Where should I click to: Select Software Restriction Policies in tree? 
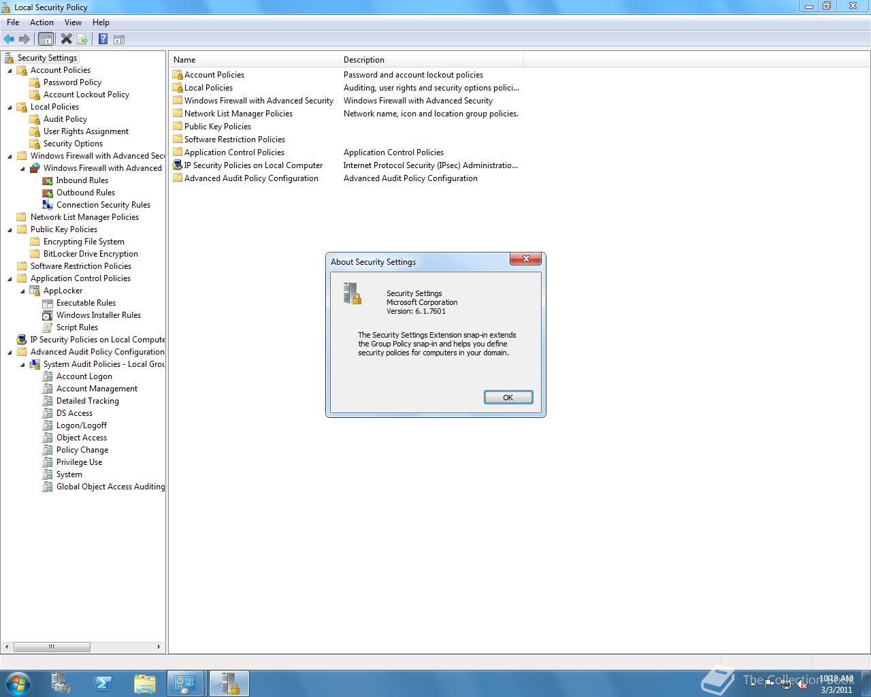81,266
